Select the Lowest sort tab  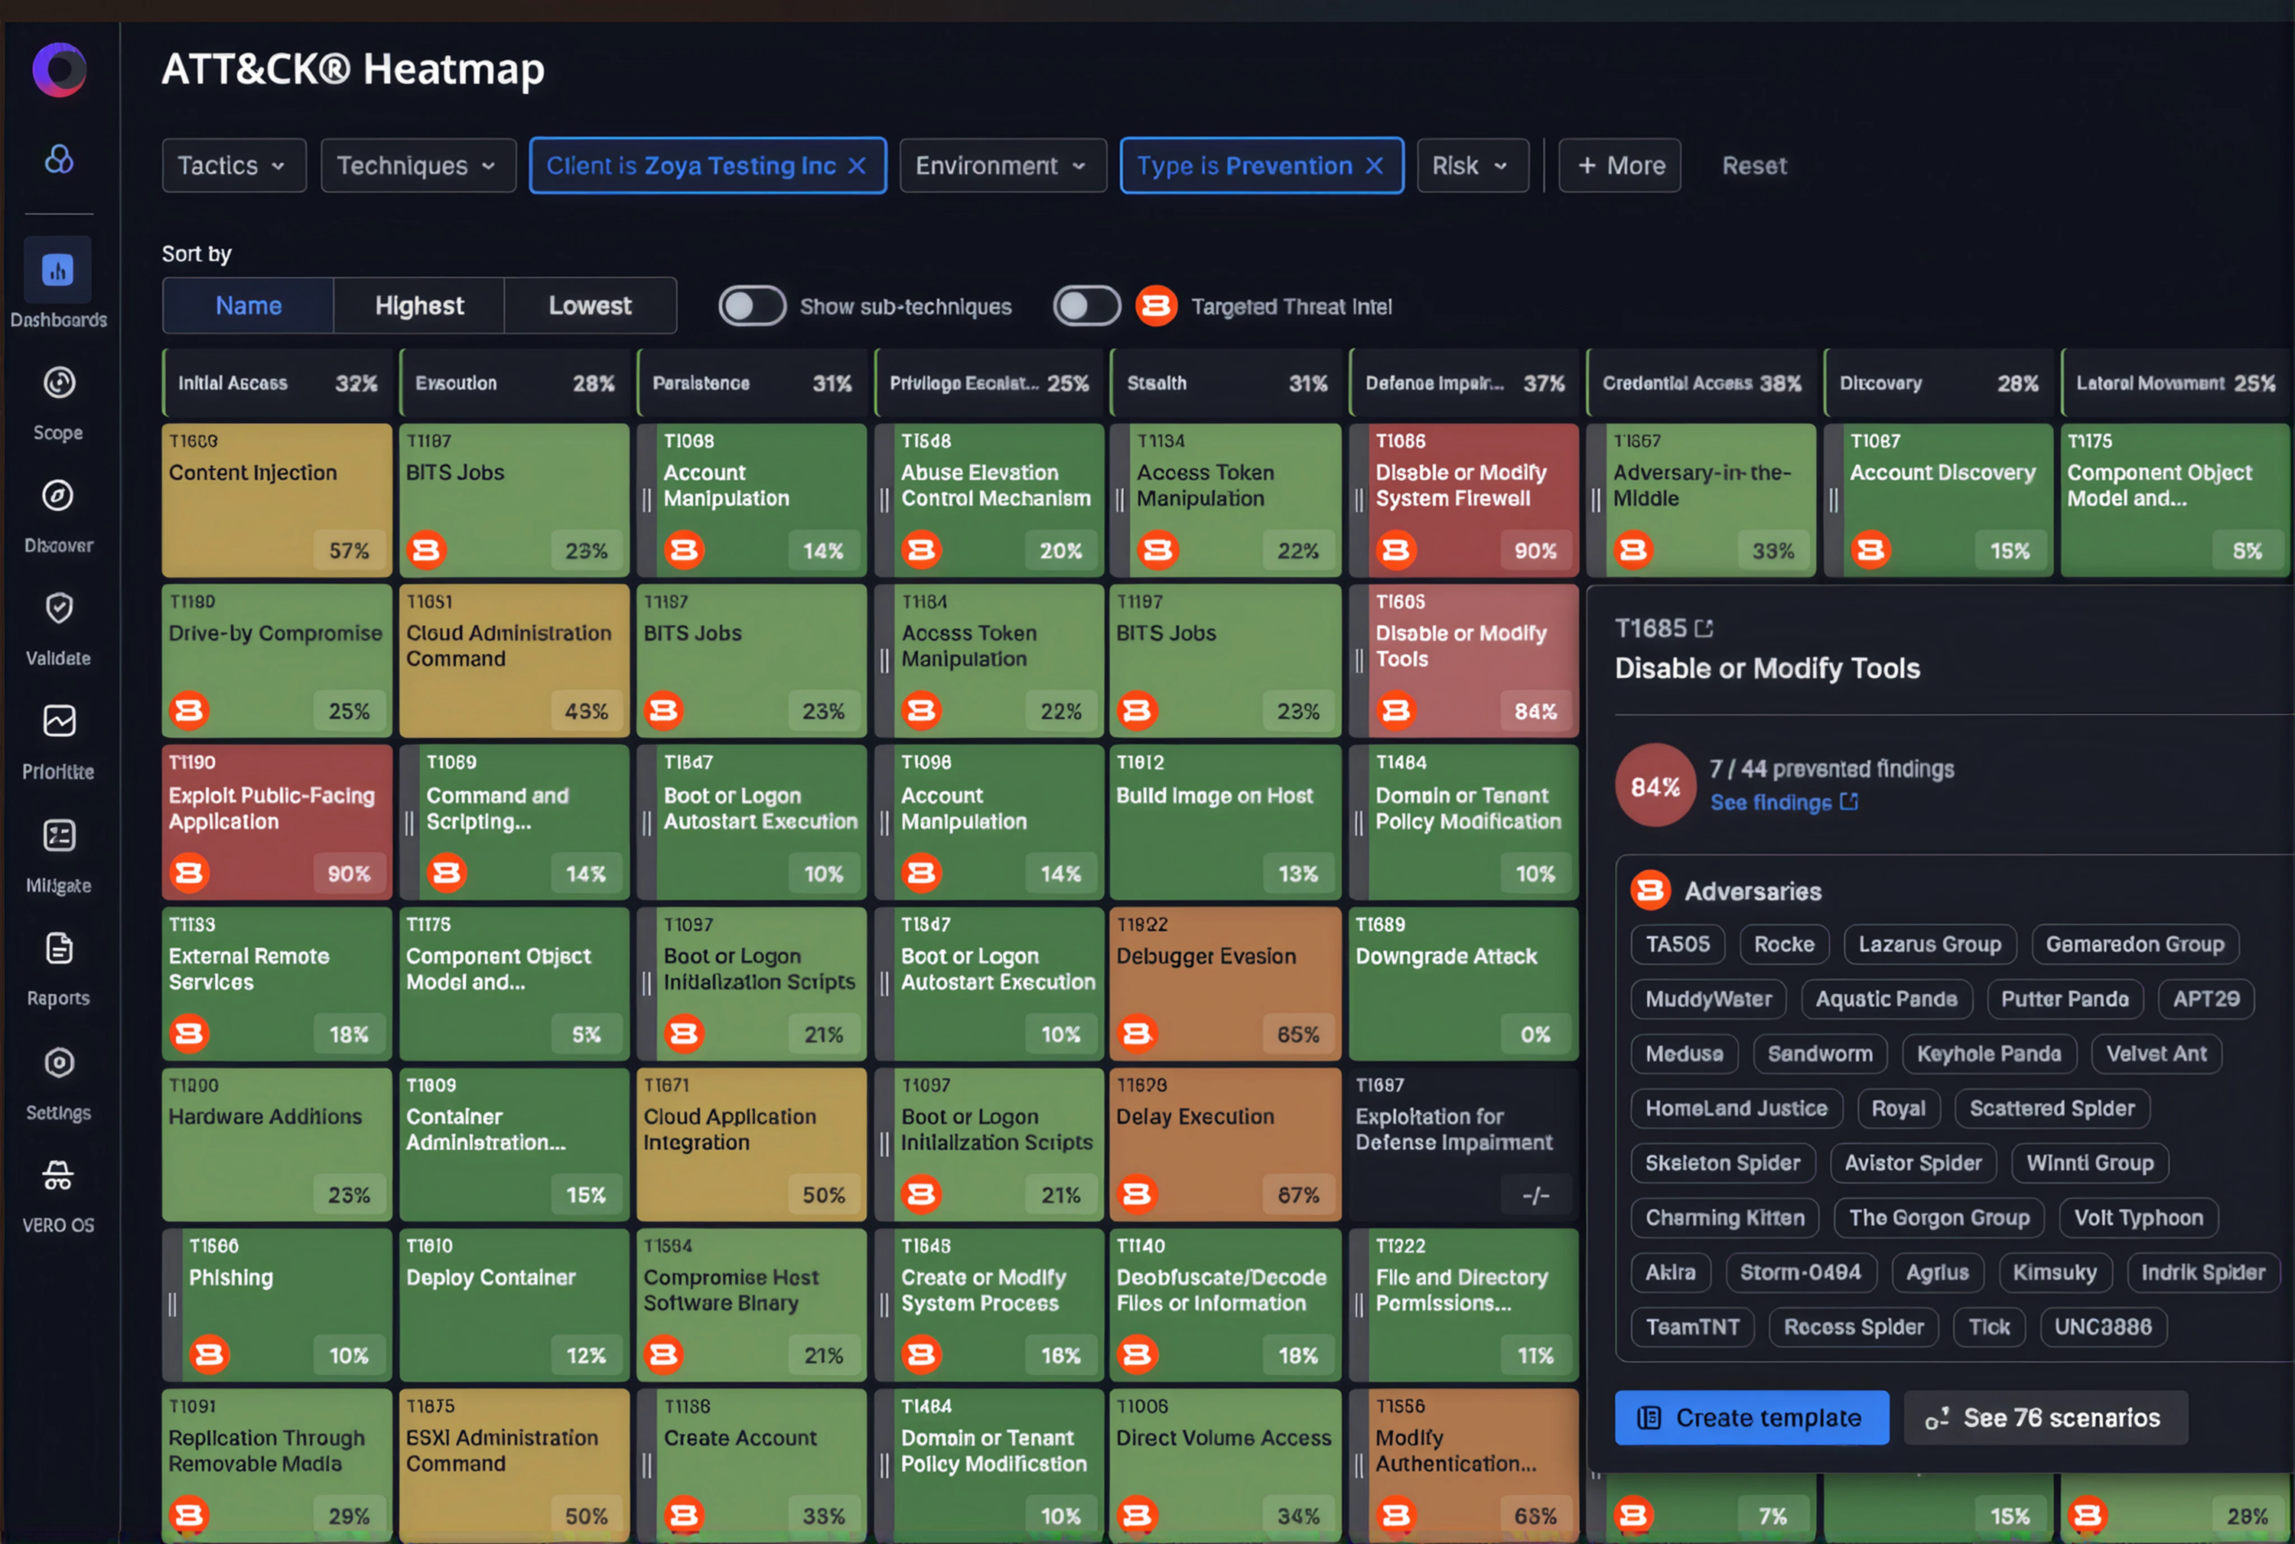pos(591,306)
